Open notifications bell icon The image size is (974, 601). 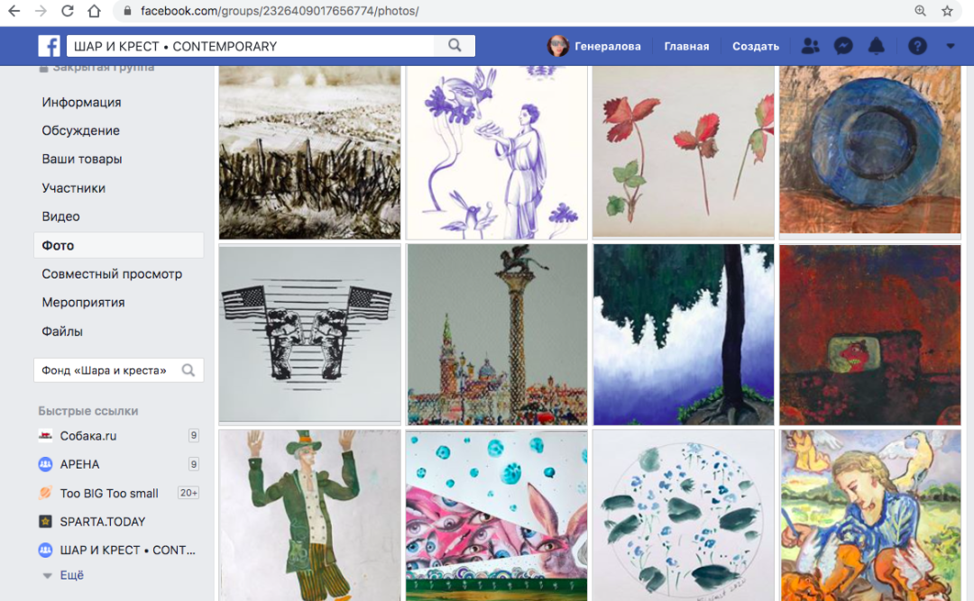click(x=876, y=46)
